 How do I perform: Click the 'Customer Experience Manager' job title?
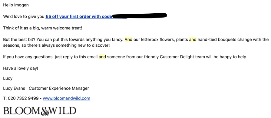pyautogui.click(x=59, y=88)
